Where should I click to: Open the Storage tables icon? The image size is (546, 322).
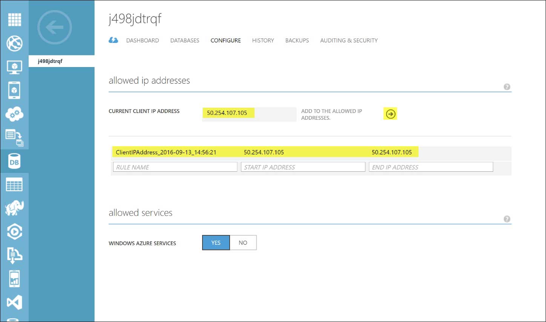click(14, 185)
